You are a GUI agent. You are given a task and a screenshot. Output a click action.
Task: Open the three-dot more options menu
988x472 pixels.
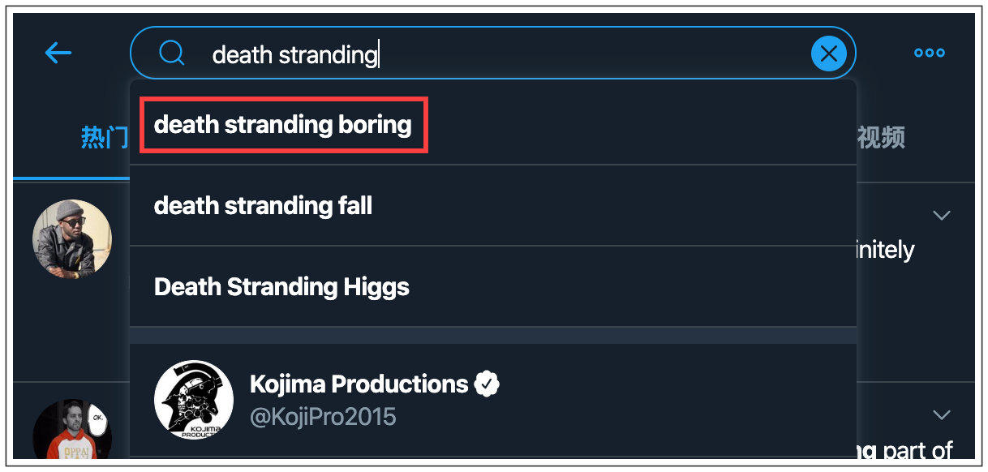(929, 54)
